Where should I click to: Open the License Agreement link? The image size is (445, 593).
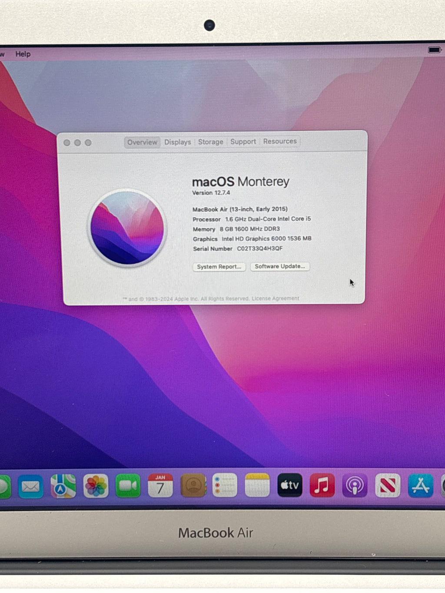pyautogui.click(x=276, y=298)
